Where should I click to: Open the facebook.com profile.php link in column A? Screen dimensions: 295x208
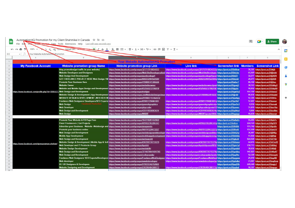click(x=36, y=92)
